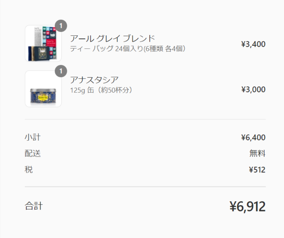Click the Earl Grey blend product thumbnail

[x=43, y=43]
